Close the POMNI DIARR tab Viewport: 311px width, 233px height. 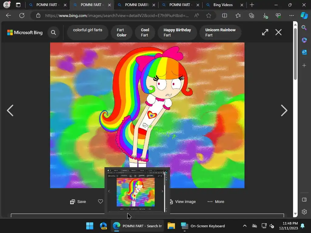pyautogui.click(x=154, y=5)
